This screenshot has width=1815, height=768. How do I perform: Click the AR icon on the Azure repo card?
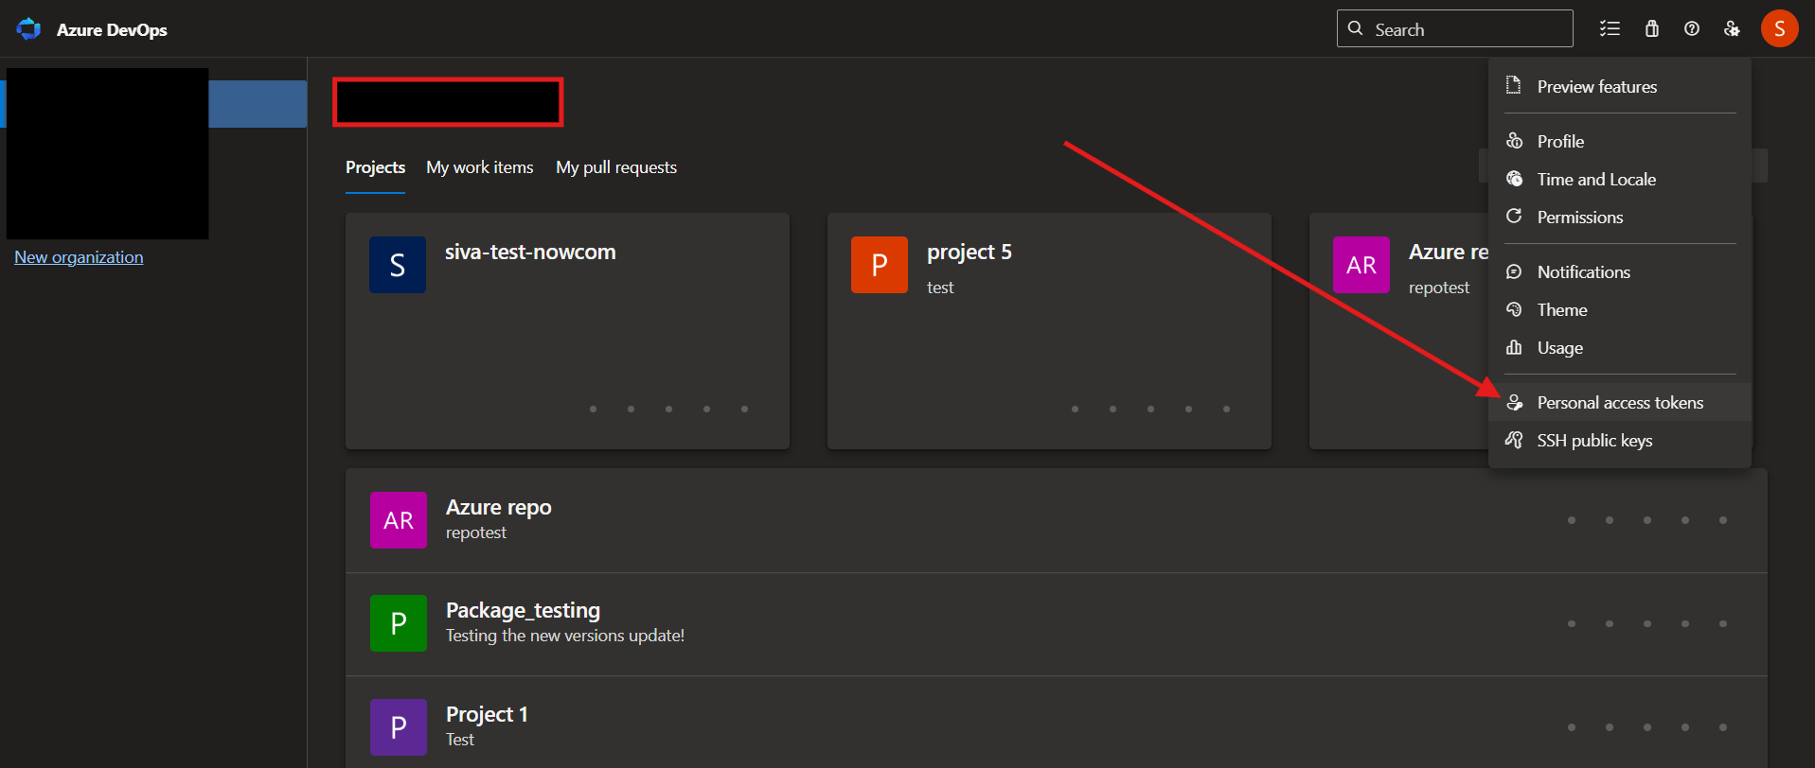pyautogui.click(x=1361, y=265)
